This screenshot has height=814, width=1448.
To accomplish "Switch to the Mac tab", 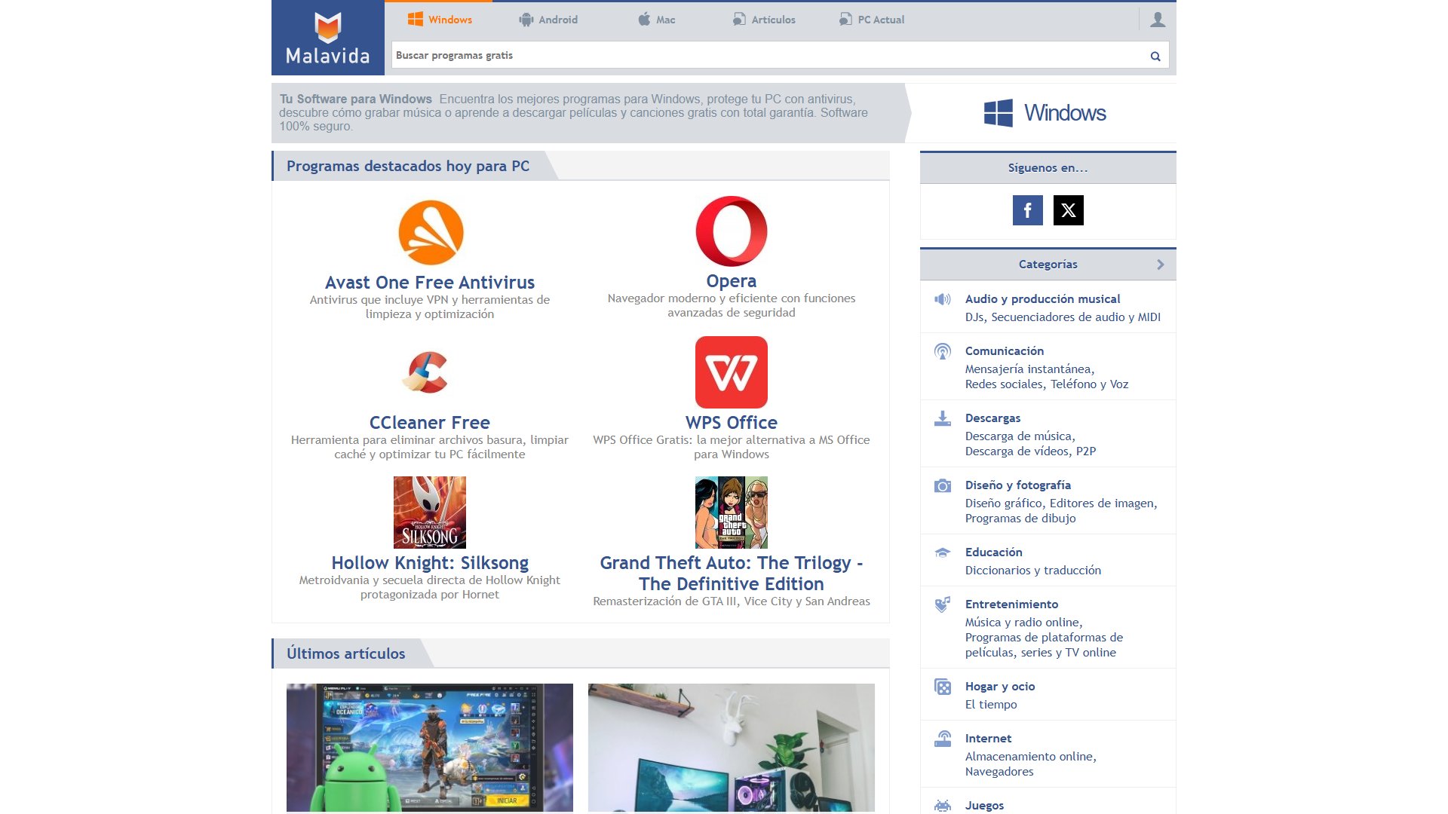I will coord(656,20).
